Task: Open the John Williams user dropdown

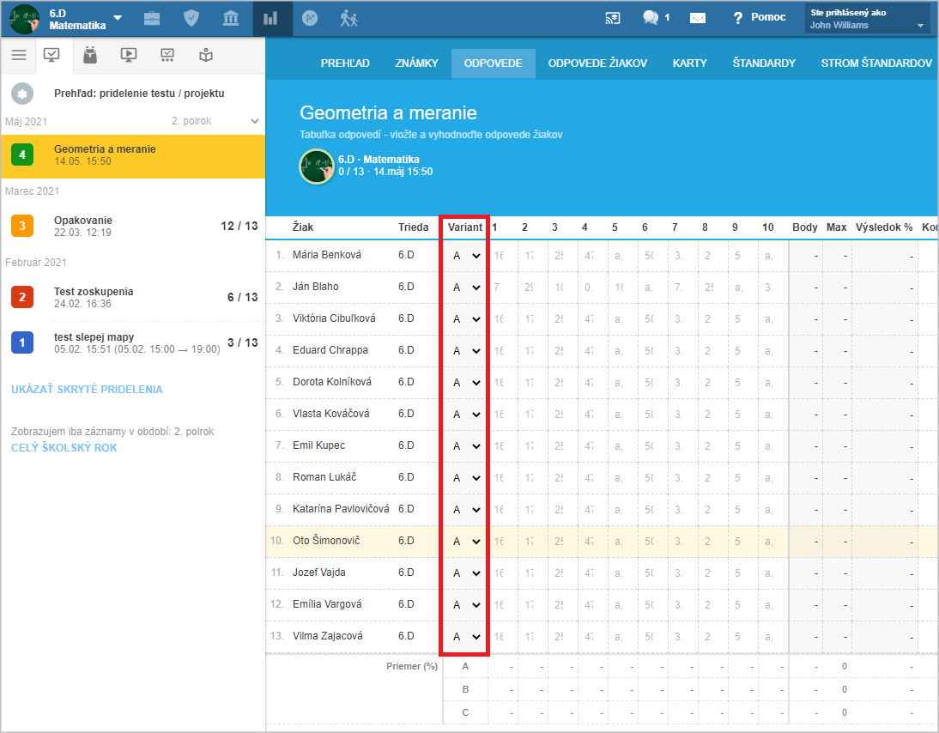Action: pos(868,19)
